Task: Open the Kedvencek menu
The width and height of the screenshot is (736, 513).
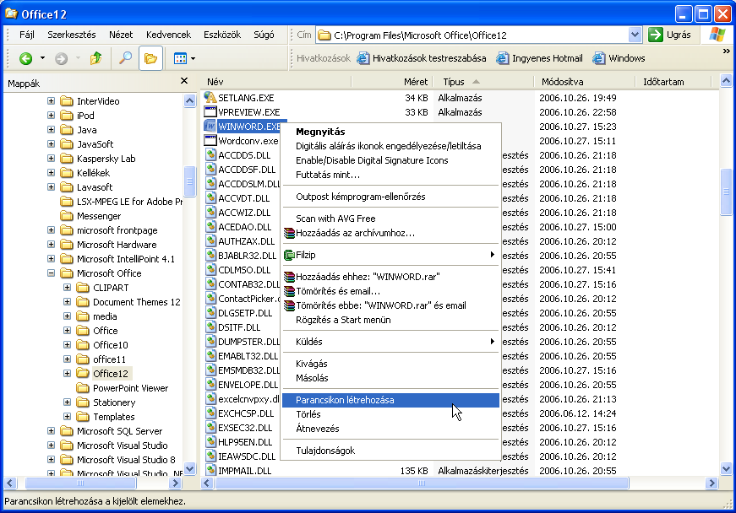Action: point(168,35)
